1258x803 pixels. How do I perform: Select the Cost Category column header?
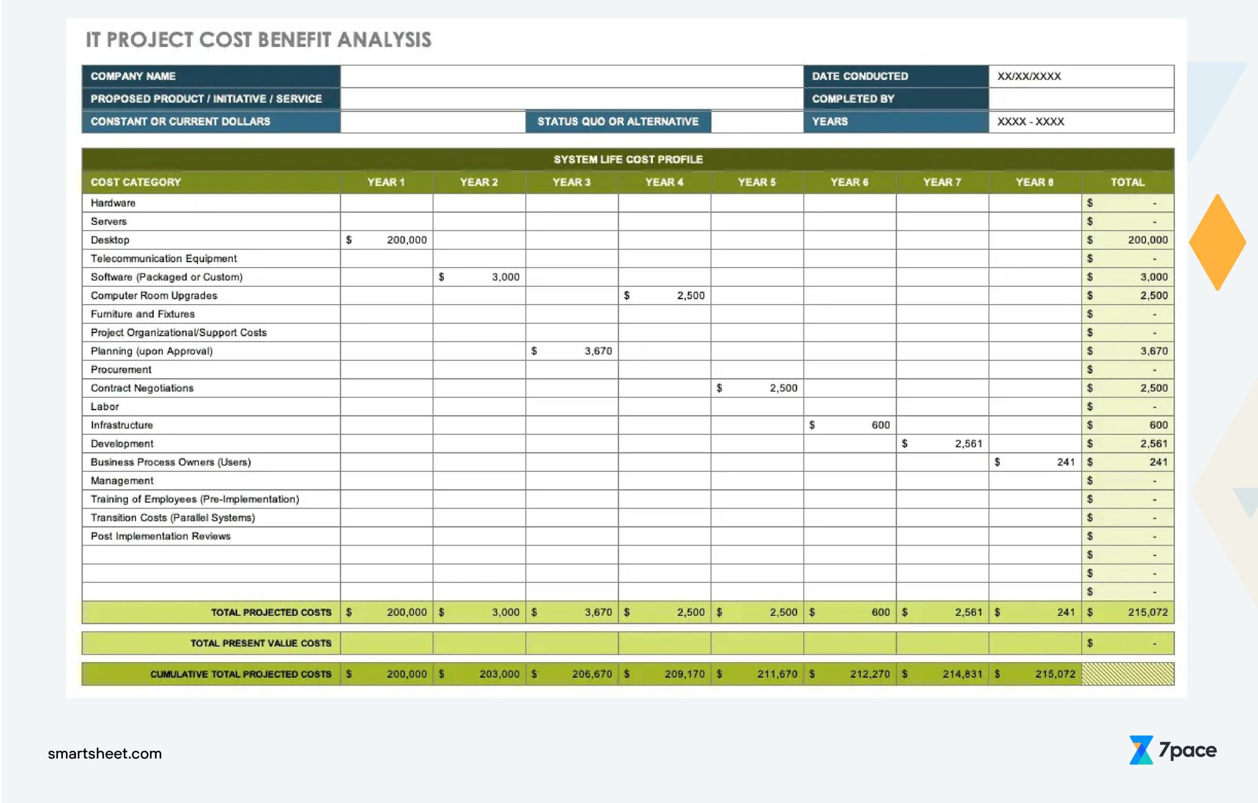211,182
